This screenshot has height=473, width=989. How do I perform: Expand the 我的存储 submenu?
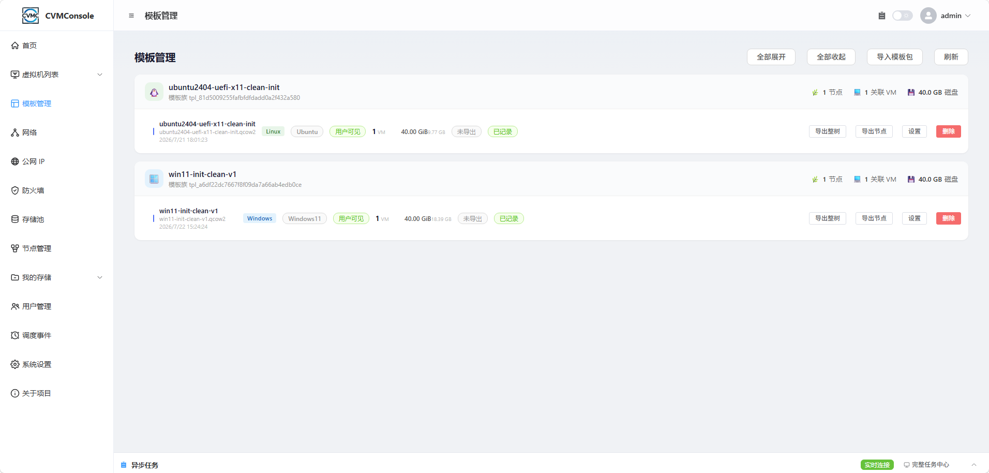[57, 277]
